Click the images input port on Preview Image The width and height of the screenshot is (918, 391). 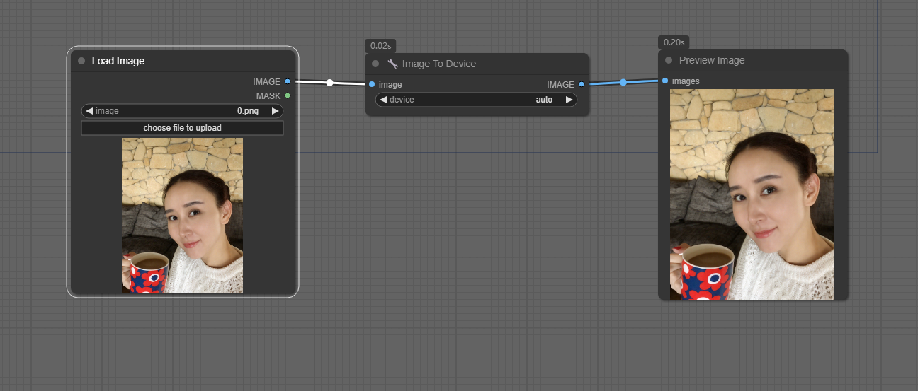[665, 81]
